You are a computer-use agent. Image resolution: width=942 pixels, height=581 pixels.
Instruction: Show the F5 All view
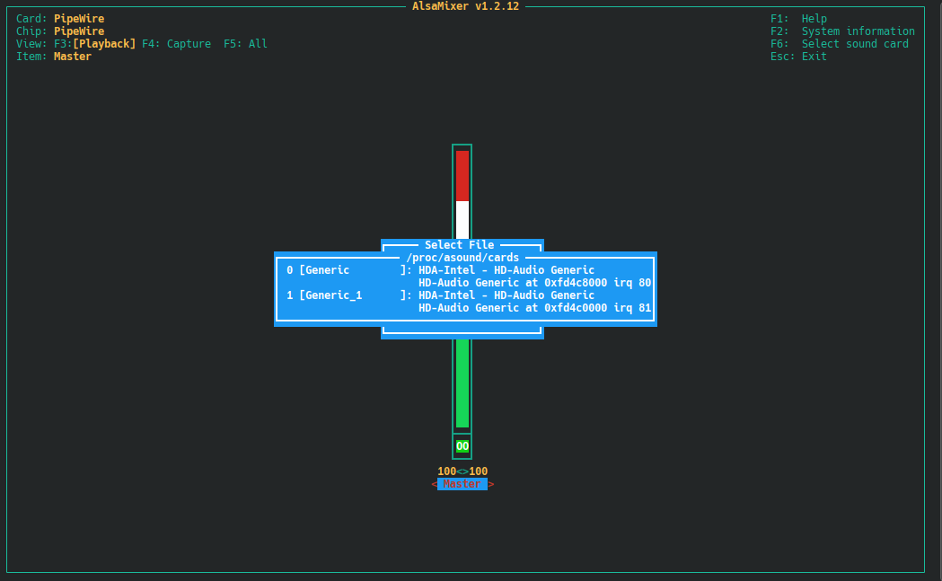pos(245,44)
